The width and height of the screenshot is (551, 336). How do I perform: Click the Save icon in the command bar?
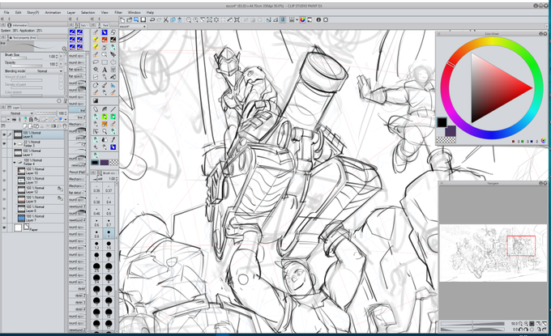tap(143, 20)
